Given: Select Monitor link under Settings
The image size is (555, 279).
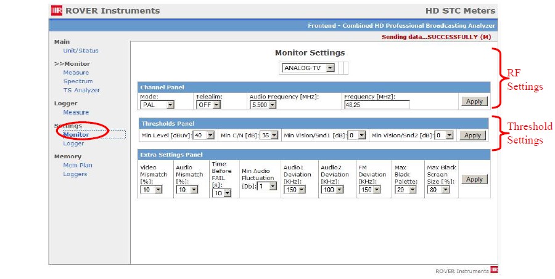Looking at the screenshot, I should click(76, 135).
